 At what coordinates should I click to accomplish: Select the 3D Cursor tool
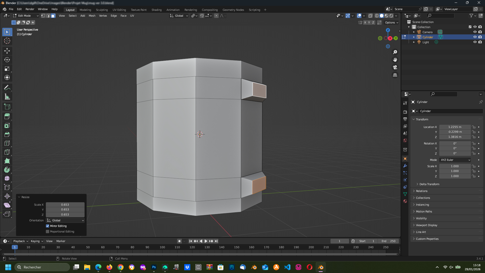point(7,41)
